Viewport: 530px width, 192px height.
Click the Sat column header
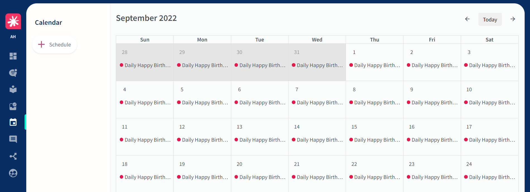[490, 40]
